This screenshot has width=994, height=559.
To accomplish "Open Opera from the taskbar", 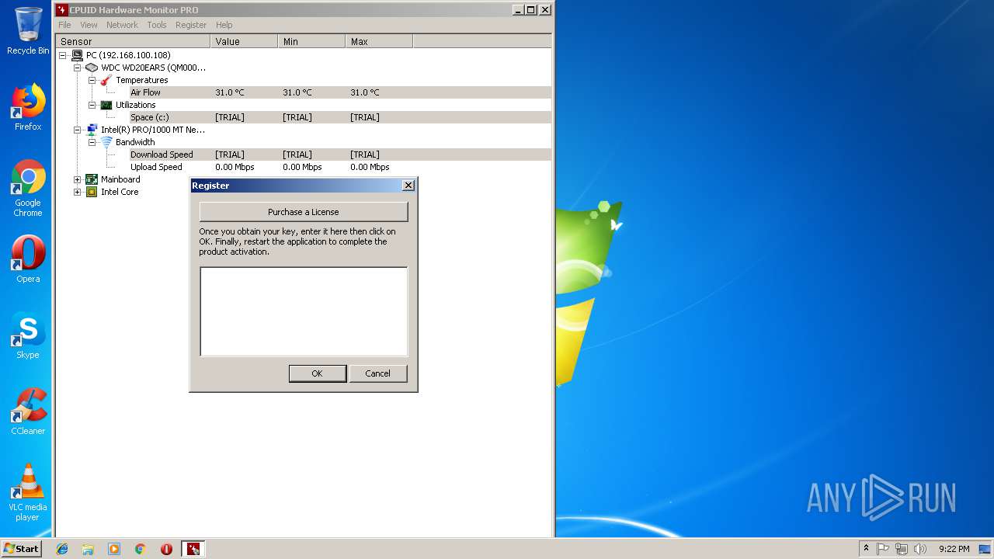I will click(166, 549).
